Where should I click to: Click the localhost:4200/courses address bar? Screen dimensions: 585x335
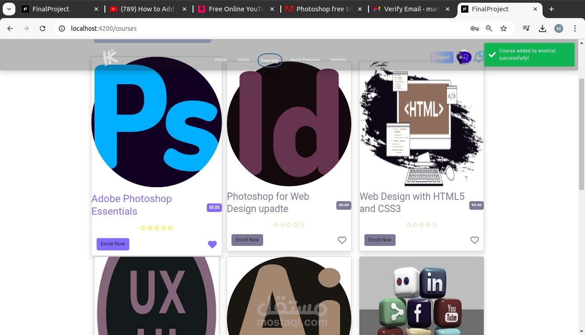tap(267, 28)
